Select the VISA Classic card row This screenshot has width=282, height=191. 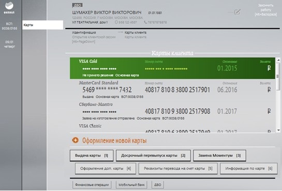click(x=172, y=128)
